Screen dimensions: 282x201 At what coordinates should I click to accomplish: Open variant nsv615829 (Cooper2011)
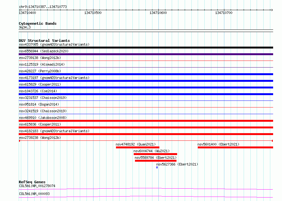40,84
